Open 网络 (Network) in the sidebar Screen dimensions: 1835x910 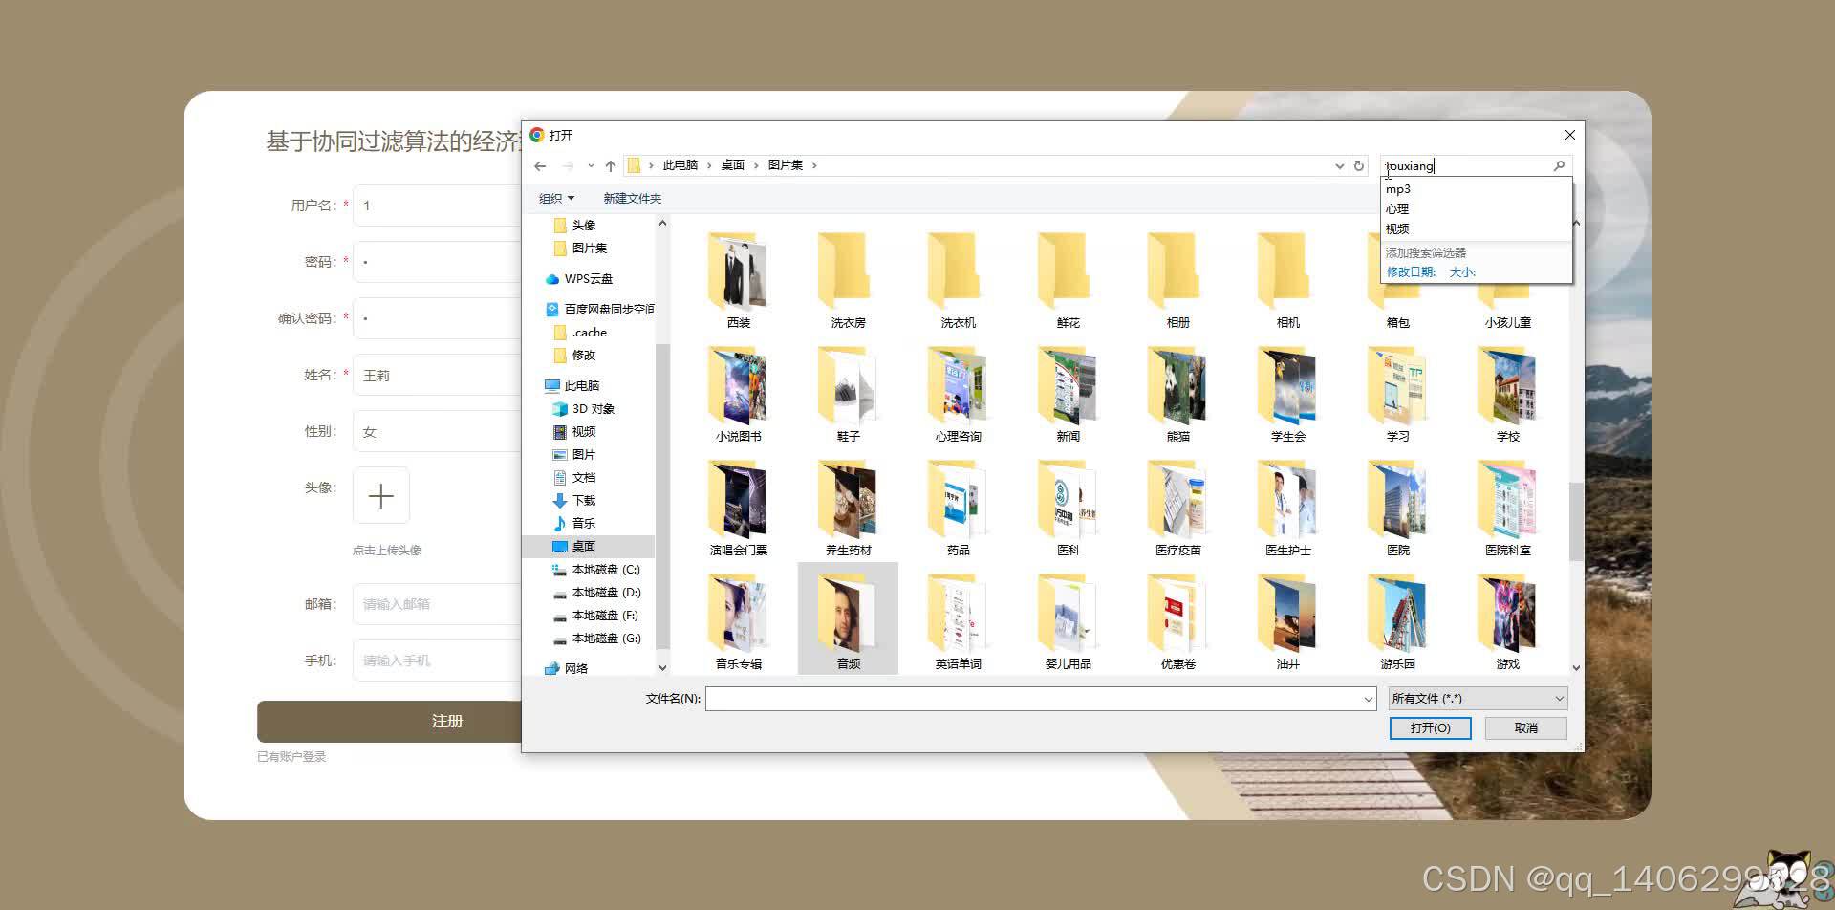pyautogui.click(x=577, y=668)
